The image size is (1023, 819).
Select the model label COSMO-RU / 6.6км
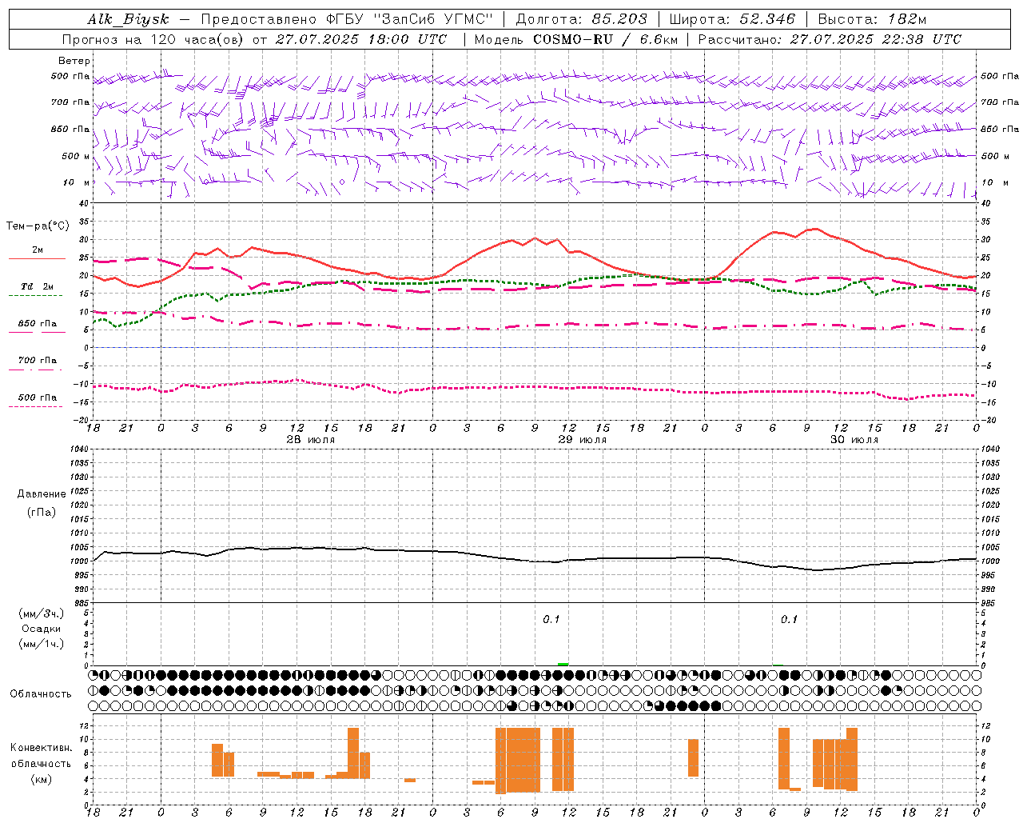click(x=606, y=39)
